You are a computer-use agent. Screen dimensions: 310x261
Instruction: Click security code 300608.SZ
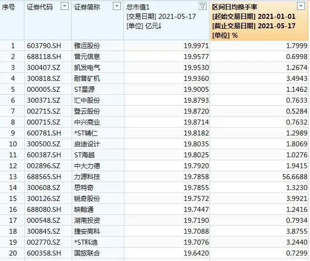(x=43, y=188)
